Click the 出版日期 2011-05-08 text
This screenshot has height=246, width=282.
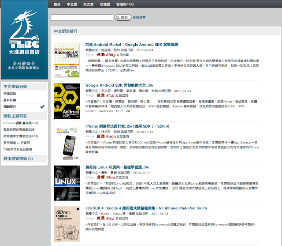point(152,214)
